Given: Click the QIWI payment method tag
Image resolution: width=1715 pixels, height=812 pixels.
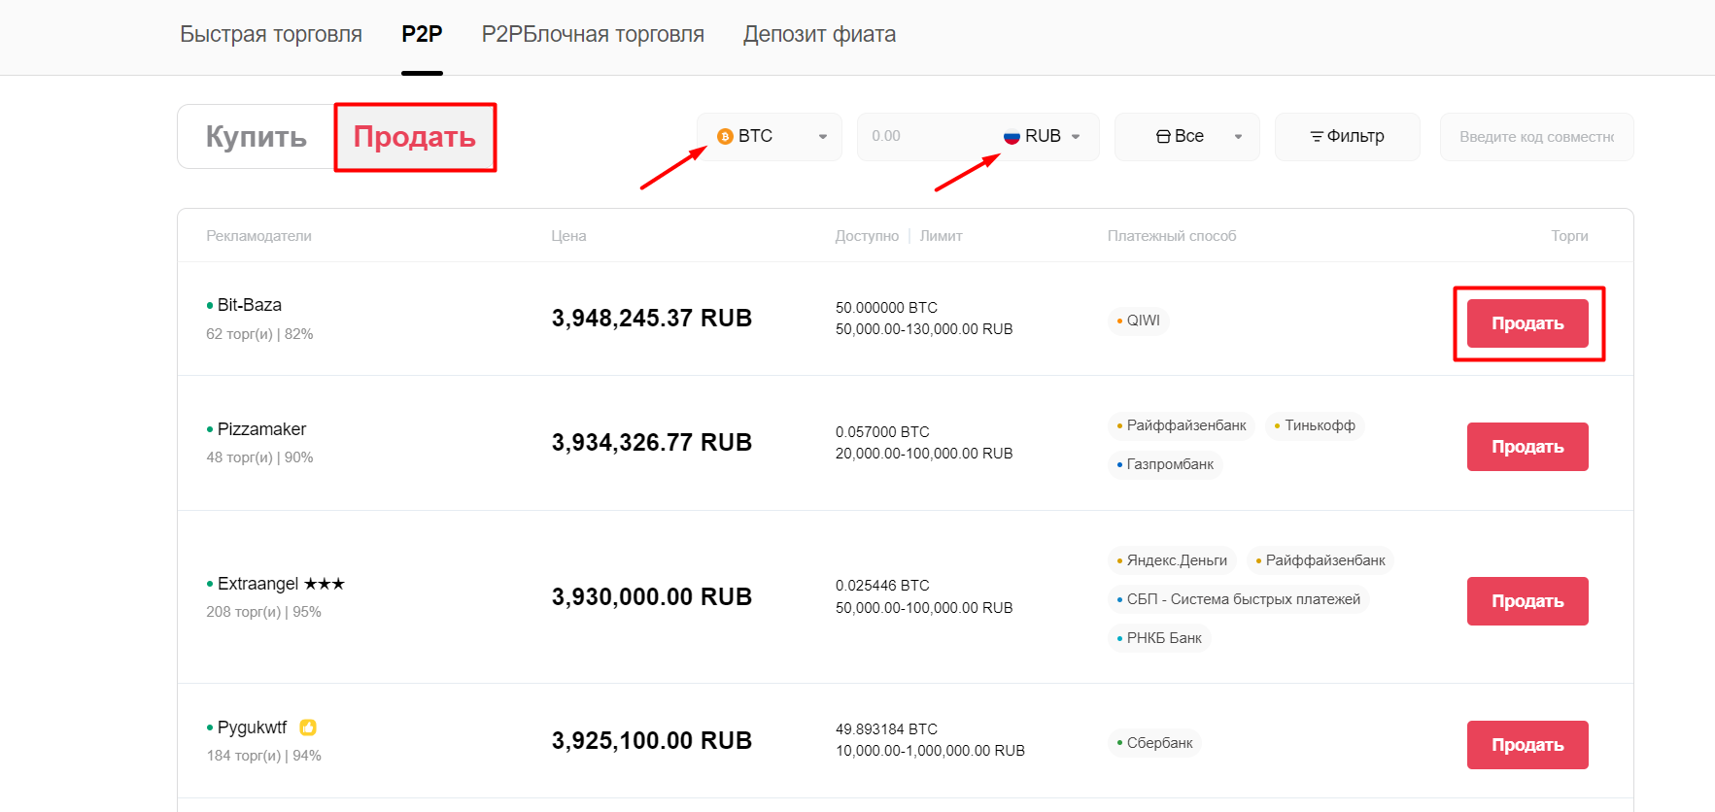Looking at the screenshot, I should [1138, 321].
